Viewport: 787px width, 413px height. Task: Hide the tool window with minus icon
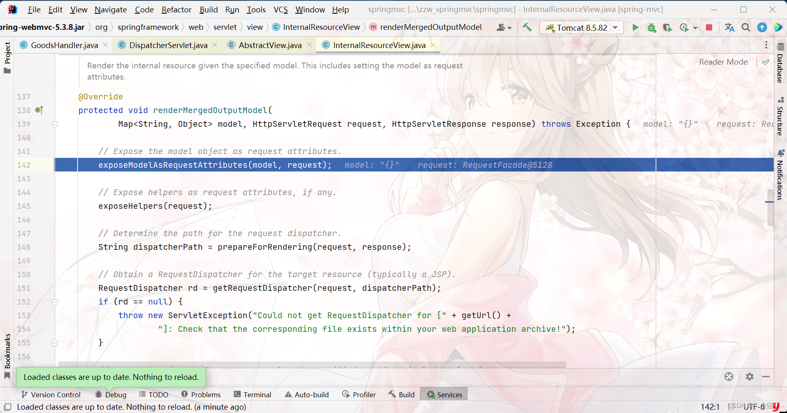(766, 377)
